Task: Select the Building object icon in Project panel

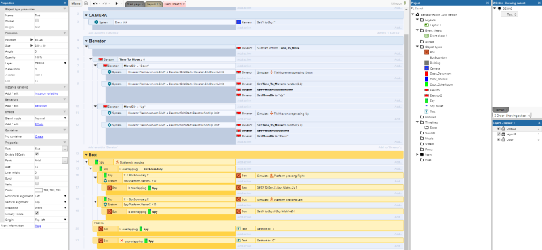Action: (426, 63)
